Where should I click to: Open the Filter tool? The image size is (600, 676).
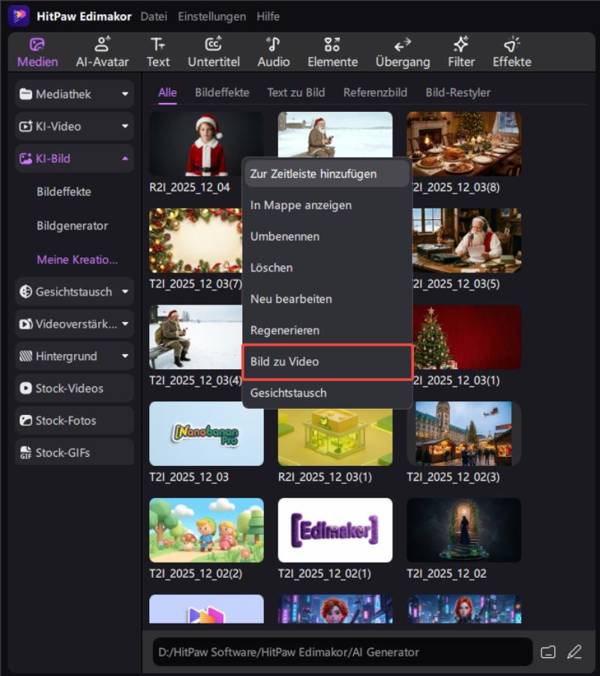pos(461,52)
